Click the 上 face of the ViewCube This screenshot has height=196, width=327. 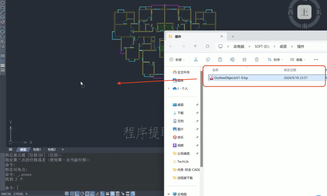pos(304,12)
